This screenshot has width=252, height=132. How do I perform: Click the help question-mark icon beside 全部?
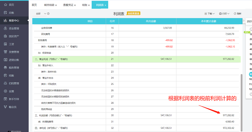pos(49,14)
